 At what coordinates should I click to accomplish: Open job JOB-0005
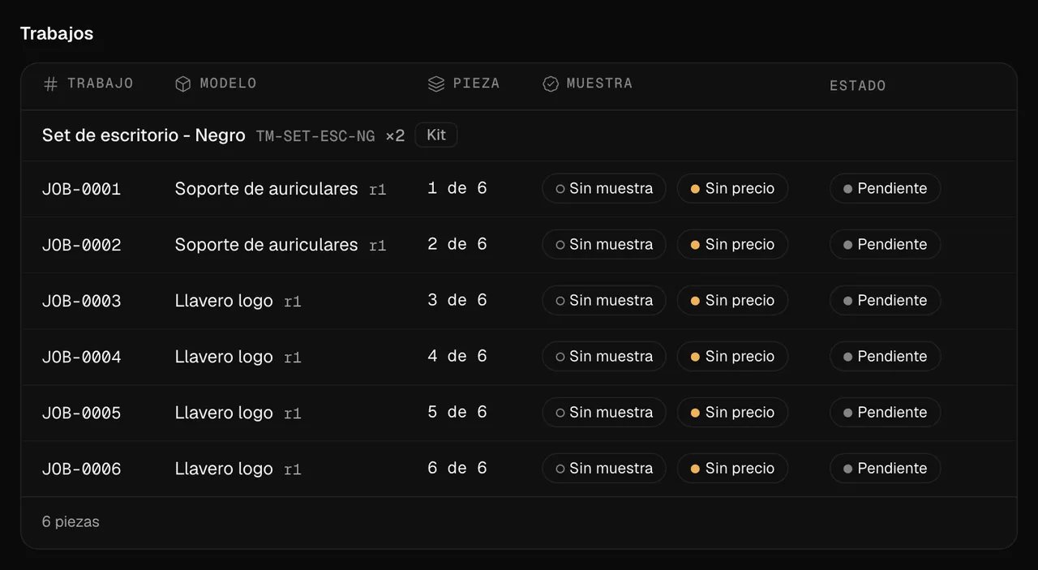[x=81, y=413]
